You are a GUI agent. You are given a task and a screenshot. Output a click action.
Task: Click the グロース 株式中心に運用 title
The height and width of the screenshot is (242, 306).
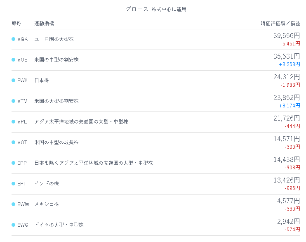(156, 9)
